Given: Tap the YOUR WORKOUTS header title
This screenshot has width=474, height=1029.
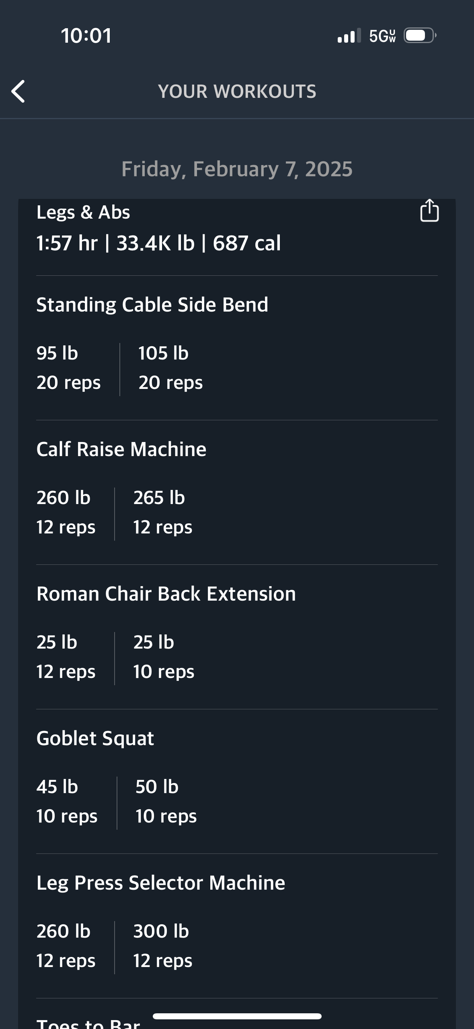Looking at the screenshot, I should (x=237, y=91).
